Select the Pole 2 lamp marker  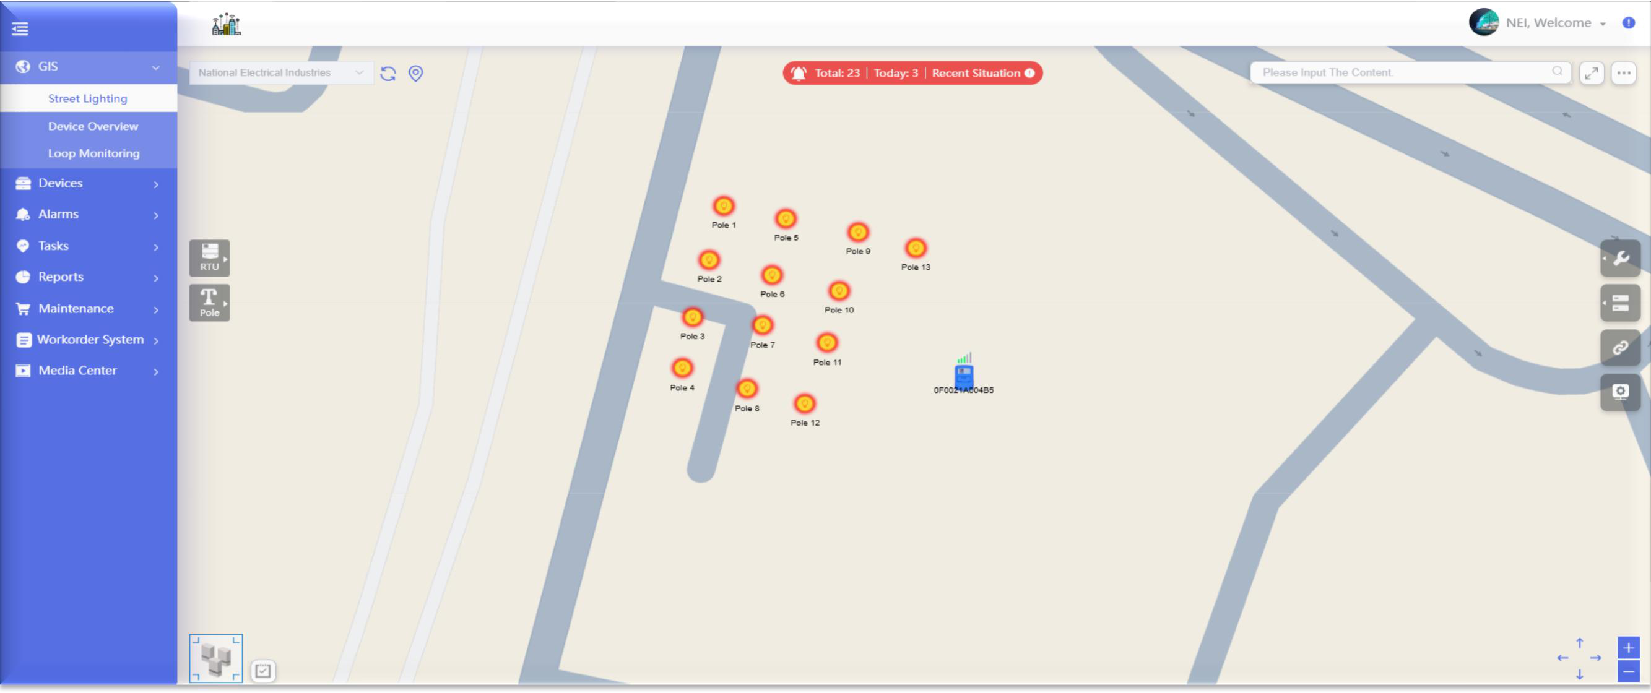pyautogui.click(x=709, y=260)
